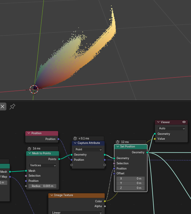This screenshot has height=214, width=191.
Task: Click the Set Position Offset socket
Action: tap(114, 173)
